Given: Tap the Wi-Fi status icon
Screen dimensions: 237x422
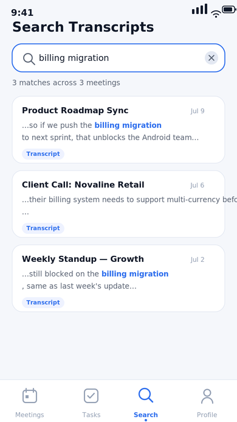Looking at the screenshot, I should [x=216, y=14].
